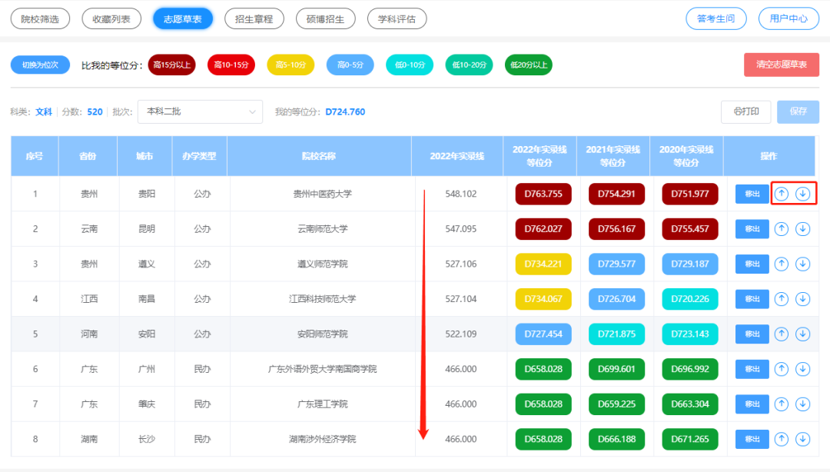Move 江西科技师范大学 row up
The height and width of the screenshot is (472, 830).
[x=782, y=299]
